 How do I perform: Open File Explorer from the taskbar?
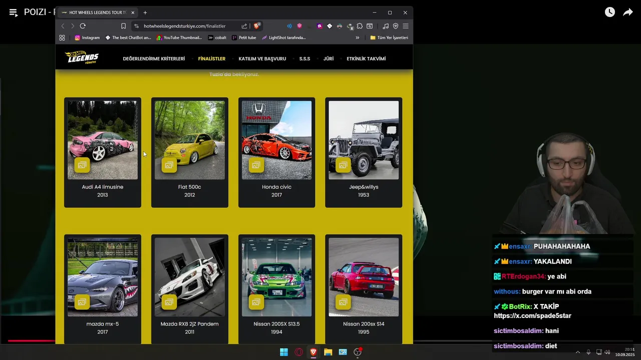[x=328, y=352]
